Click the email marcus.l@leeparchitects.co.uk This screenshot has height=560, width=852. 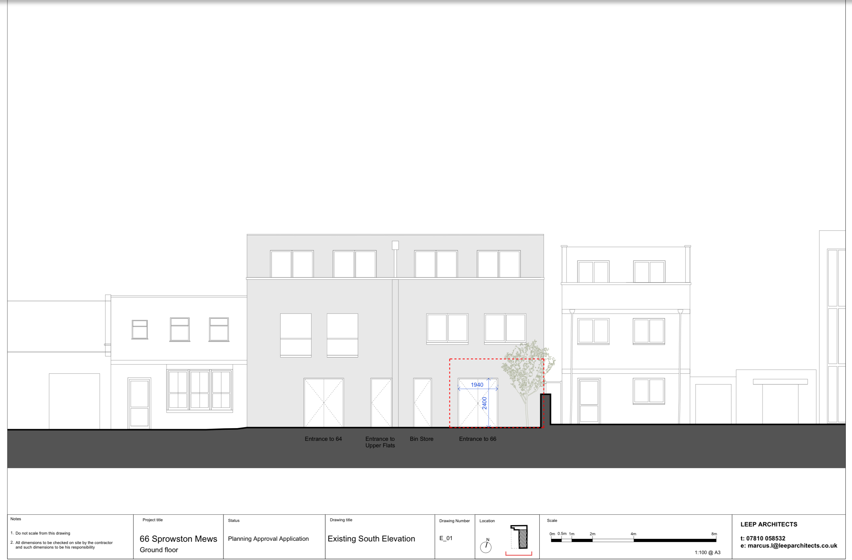click(x=789, y=546)
